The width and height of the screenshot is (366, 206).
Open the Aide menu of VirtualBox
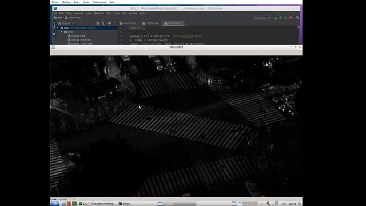click(x=112, y=2)
